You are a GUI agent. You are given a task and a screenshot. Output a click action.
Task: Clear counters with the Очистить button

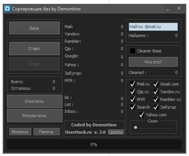35,101
